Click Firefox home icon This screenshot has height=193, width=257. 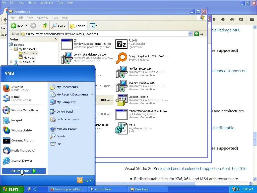(x=223, y=20)
